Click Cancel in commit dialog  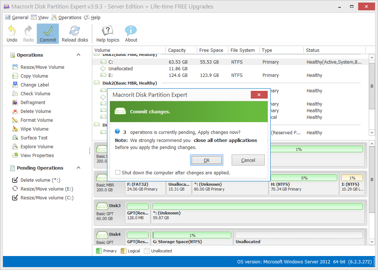[x=248, y=160]
